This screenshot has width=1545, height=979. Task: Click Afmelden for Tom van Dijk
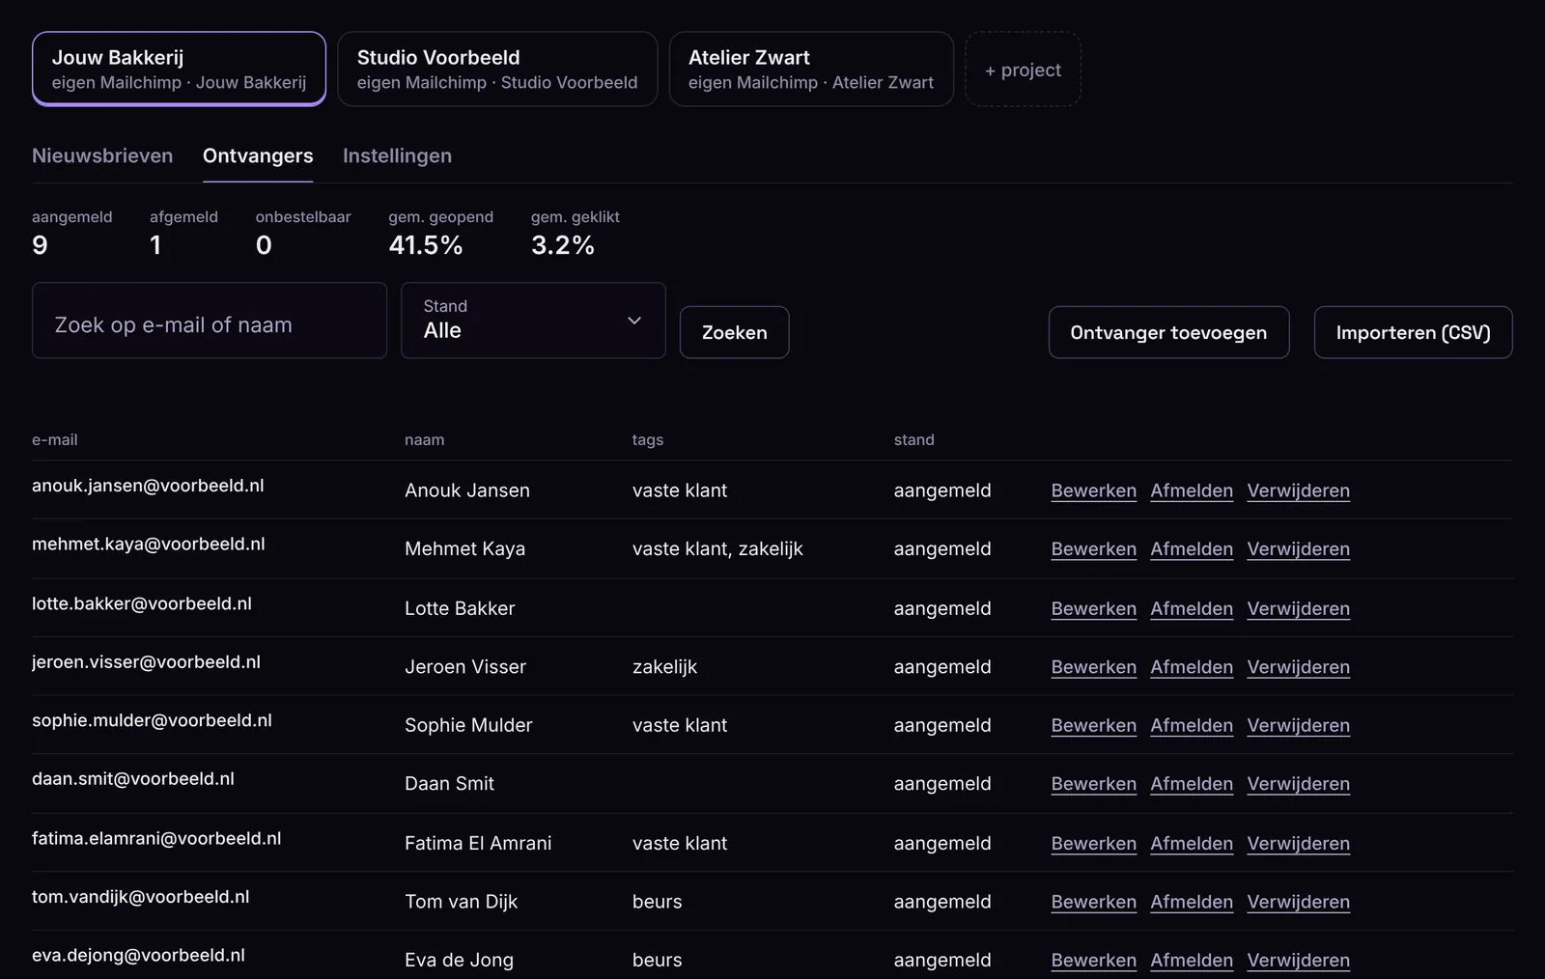point(1192,901)
